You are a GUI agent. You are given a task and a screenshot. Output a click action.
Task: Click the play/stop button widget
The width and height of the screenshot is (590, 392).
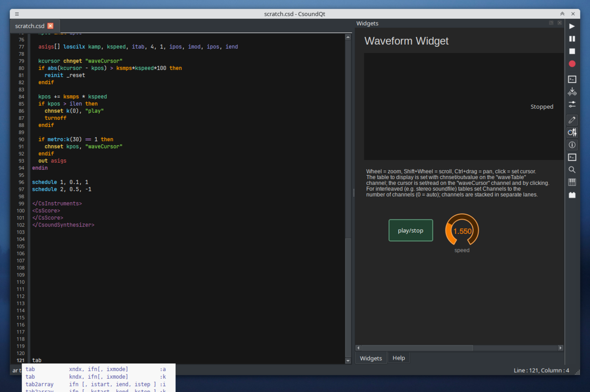411,230
